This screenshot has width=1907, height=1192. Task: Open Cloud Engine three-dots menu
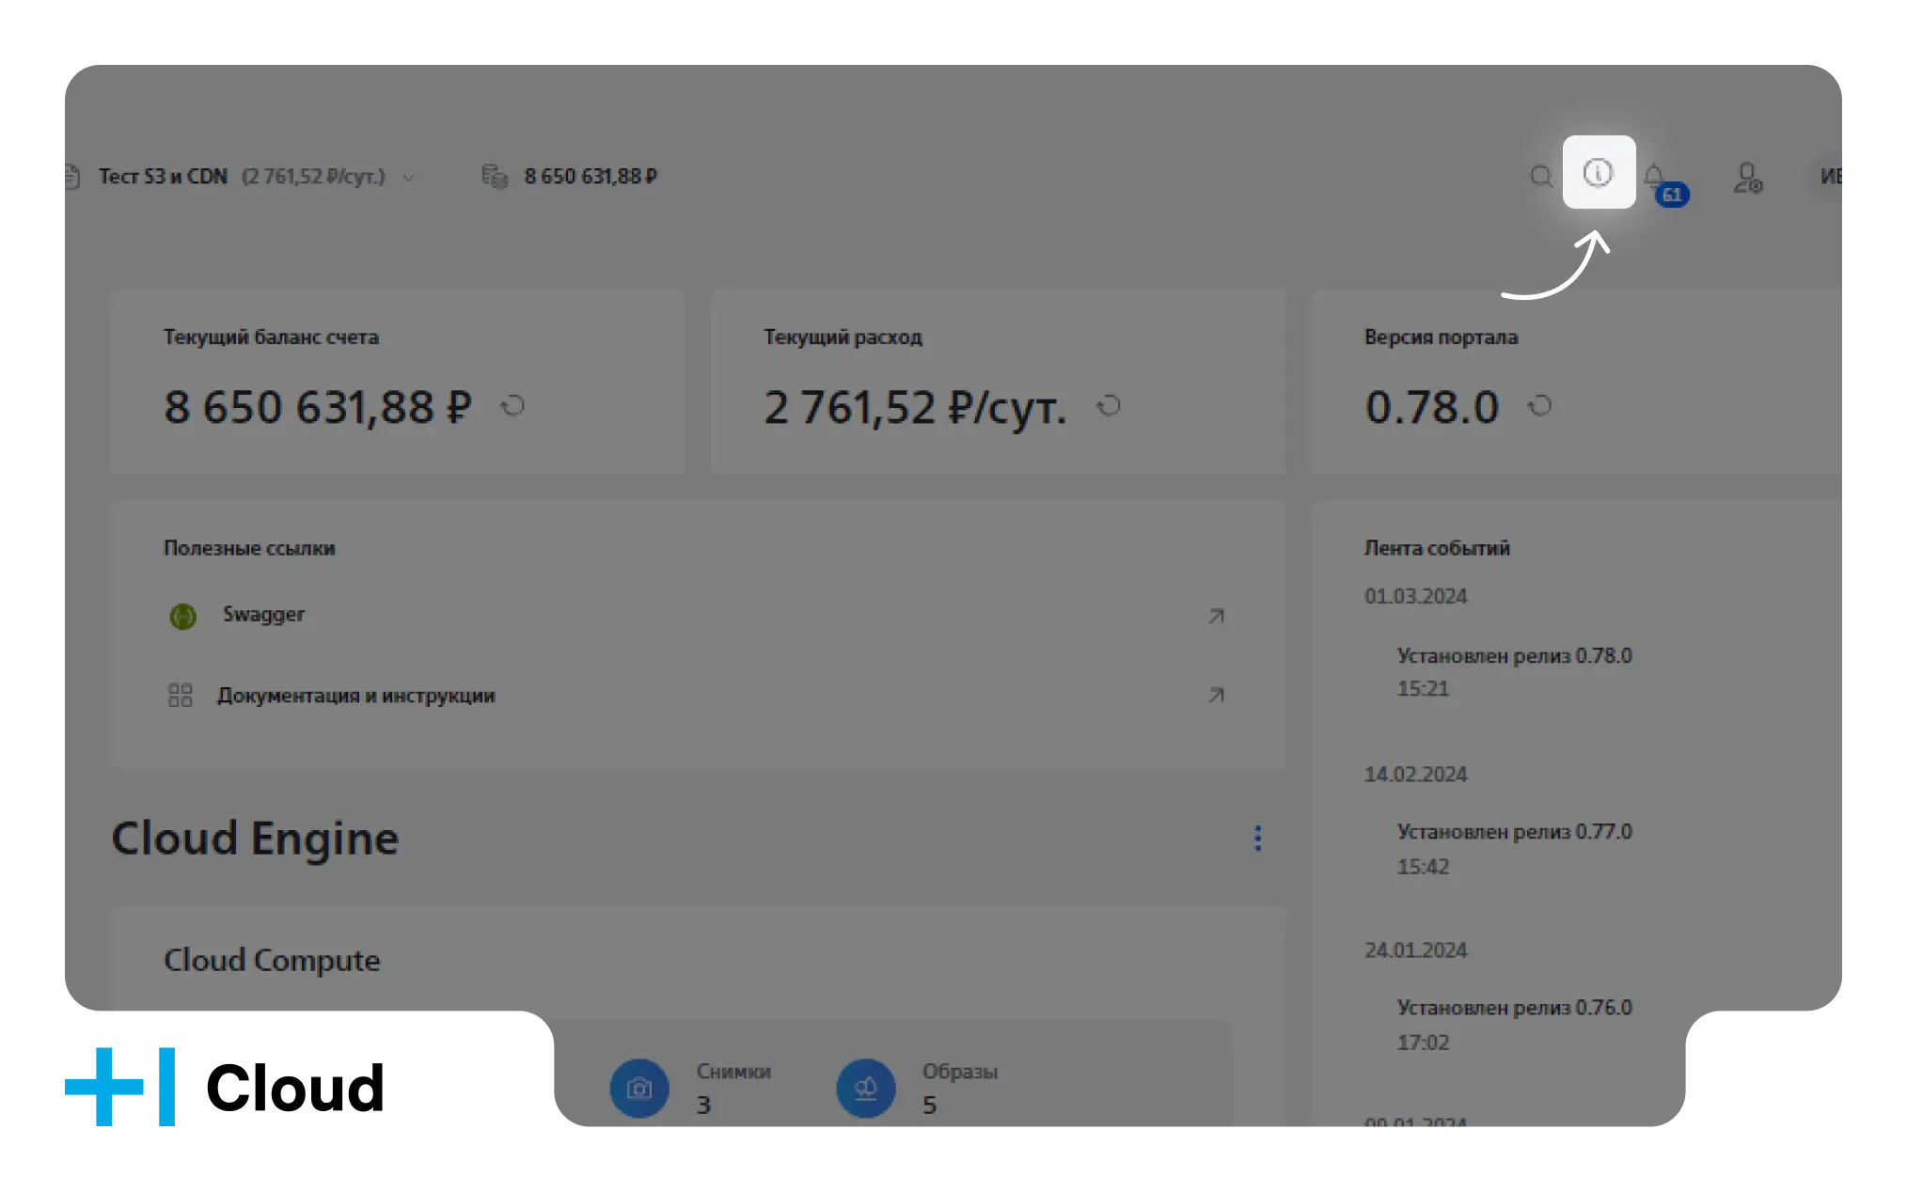tap(1257, 839)
